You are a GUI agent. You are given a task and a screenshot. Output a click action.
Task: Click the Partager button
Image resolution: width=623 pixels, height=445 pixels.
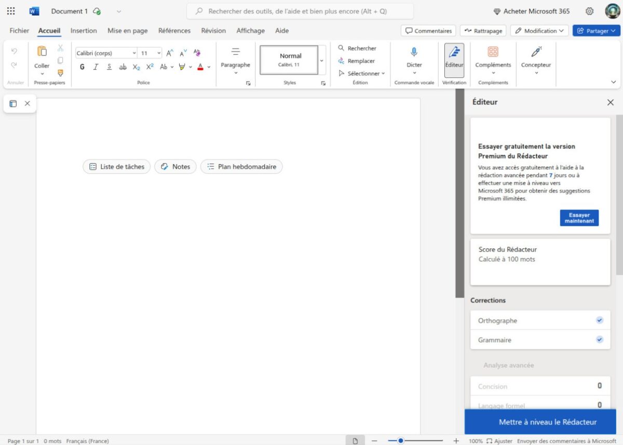pyautogui.click(x=597, y=31)
